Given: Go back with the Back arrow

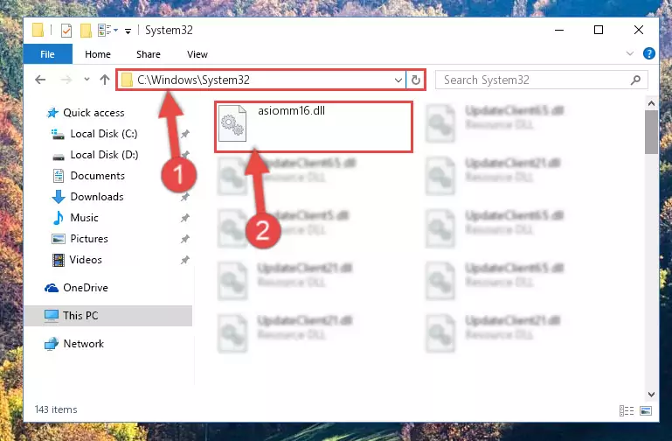Looking at the screenshot, I should [x=40, y=80].
